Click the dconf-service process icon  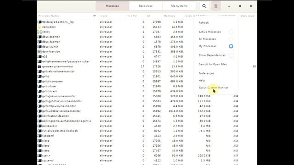pos(40,52)
